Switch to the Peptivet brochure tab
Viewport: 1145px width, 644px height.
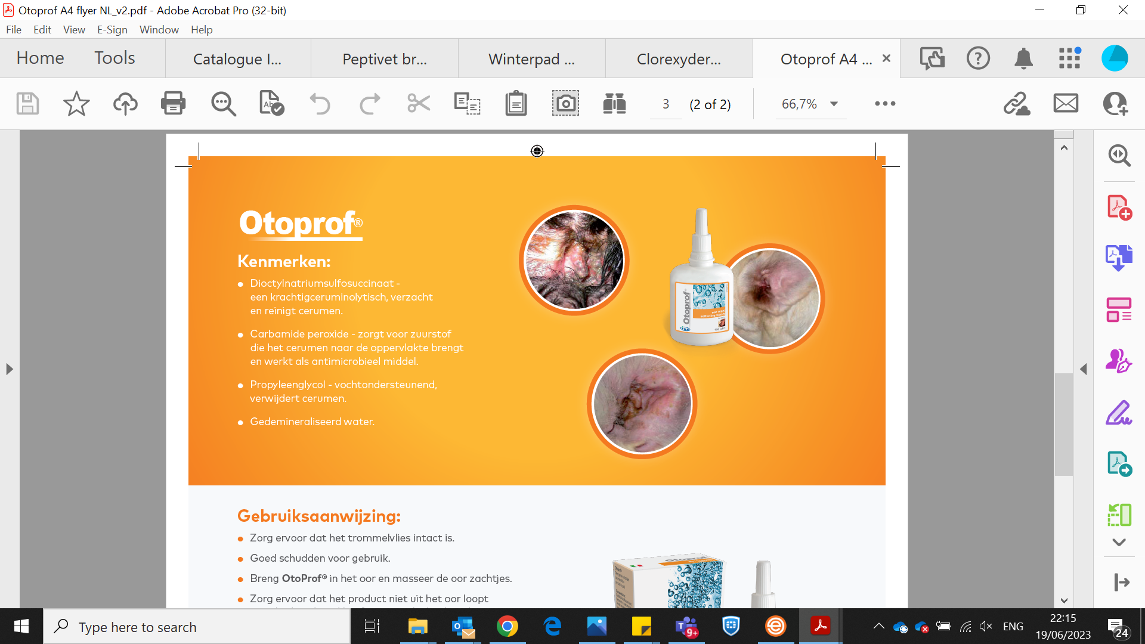pyautogui.click(x=384, y=59)
